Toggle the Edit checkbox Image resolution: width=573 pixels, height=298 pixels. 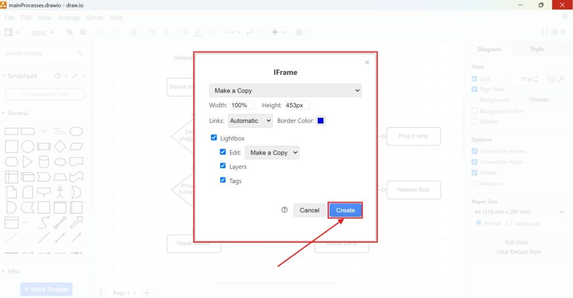(223, 152)
